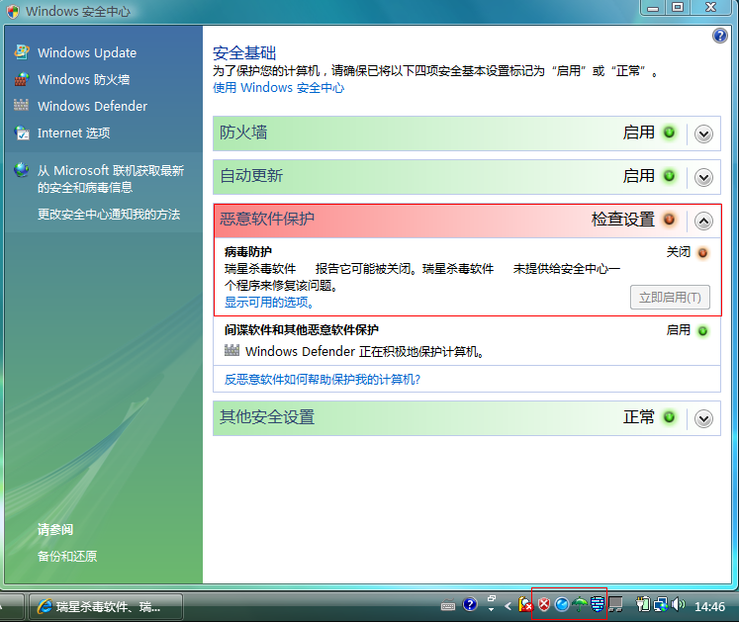
Task: Click the 间谍软件和其他恶意软件保护 heading
Action: coord(302,330)
